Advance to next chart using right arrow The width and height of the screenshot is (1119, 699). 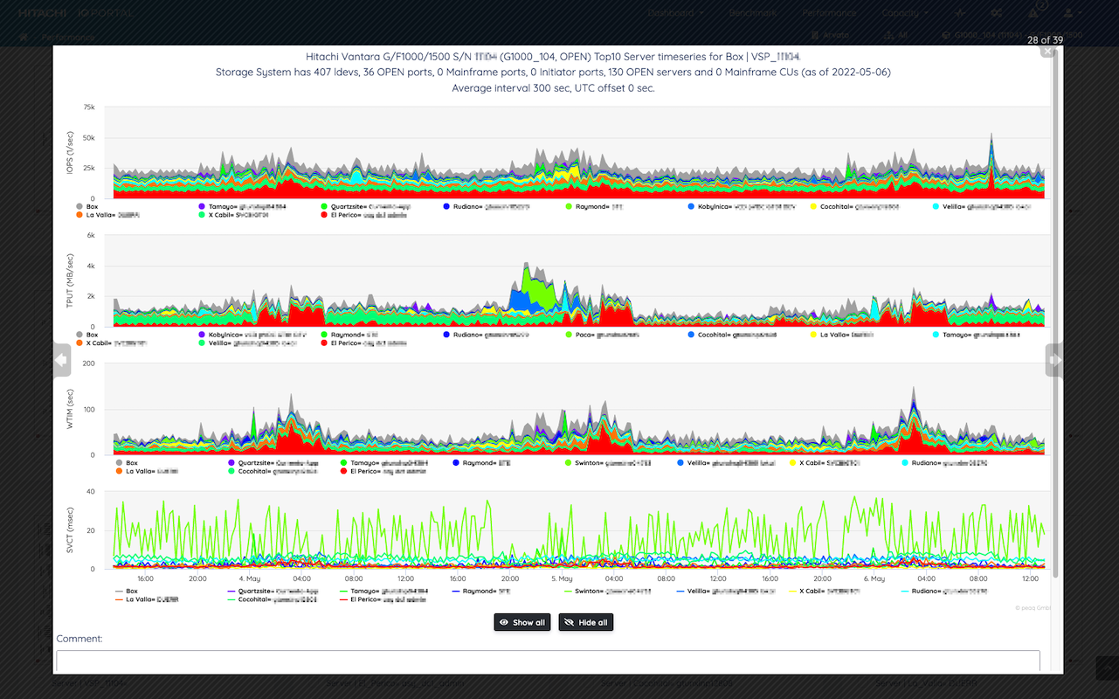coord(1054,359)
